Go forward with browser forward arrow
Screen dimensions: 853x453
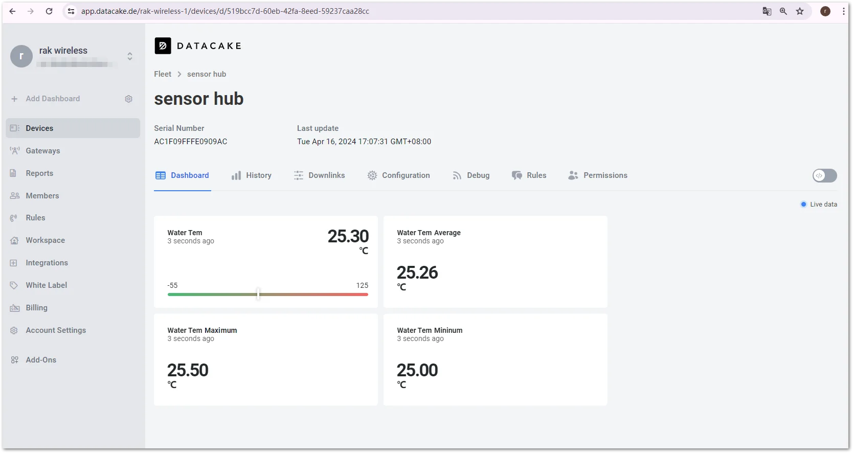31,11
